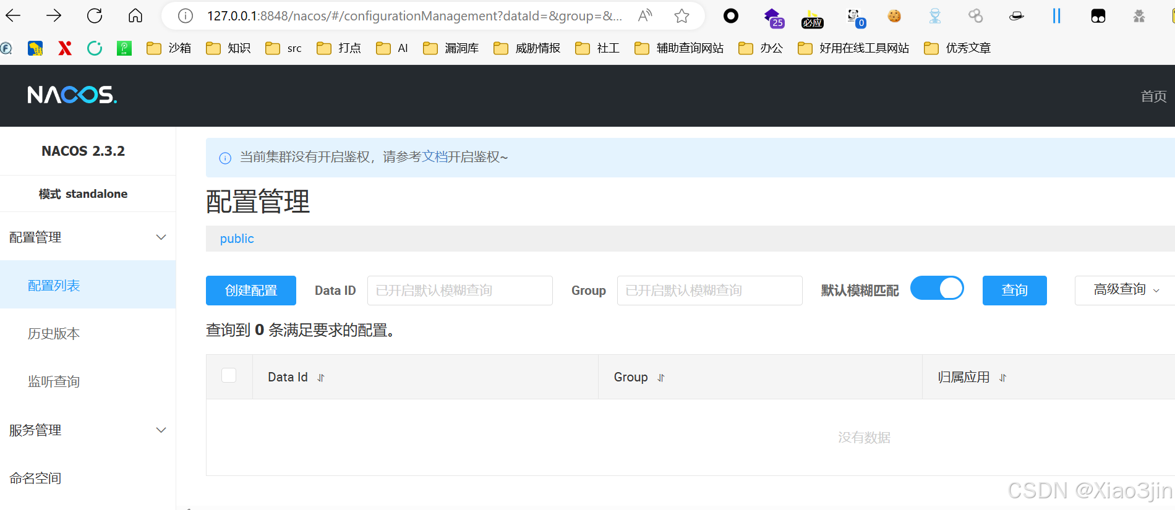Open the 好用在线工具网站 bookmark folder
The width and height of the screenshot is (1175, 510).
(x=853, y=48)
